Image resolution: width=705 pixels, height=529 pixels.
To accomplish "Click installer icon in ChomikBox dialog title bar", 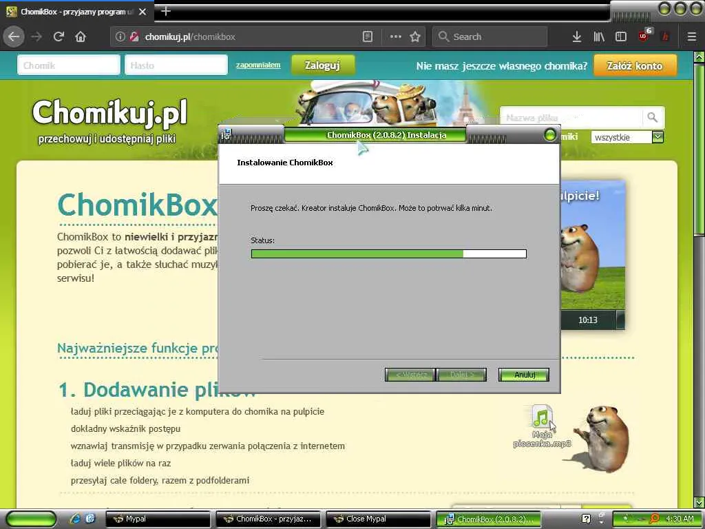I will tap(226, 134).
